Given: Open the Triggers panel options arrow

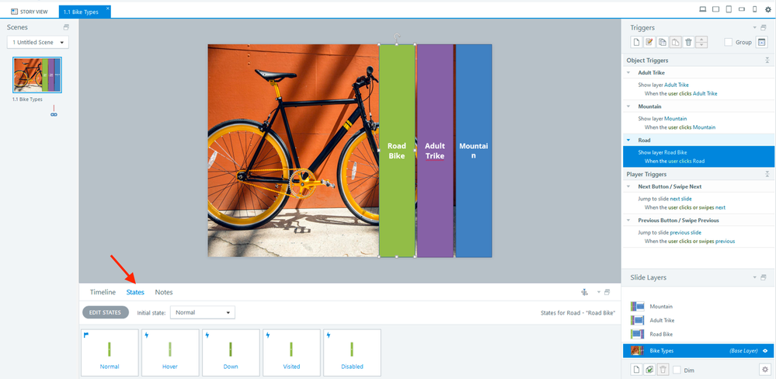Looking at the screenshot, I should click(x=755, y=28).
